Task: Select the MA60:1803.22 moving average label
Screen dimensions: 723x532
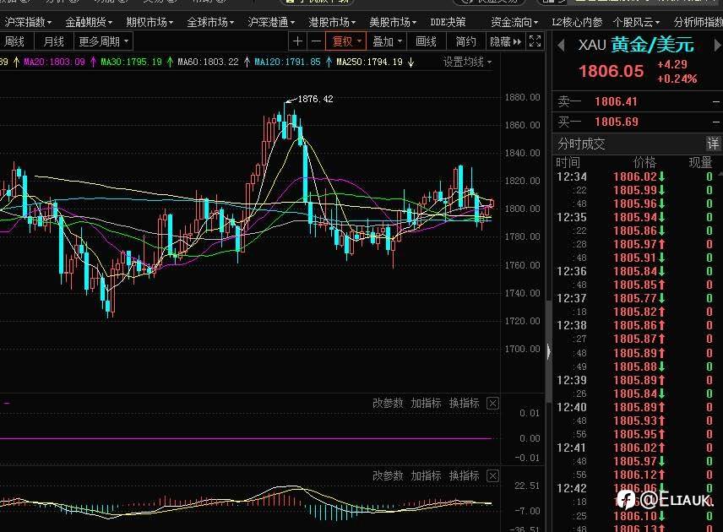Action: coord(209,62)
